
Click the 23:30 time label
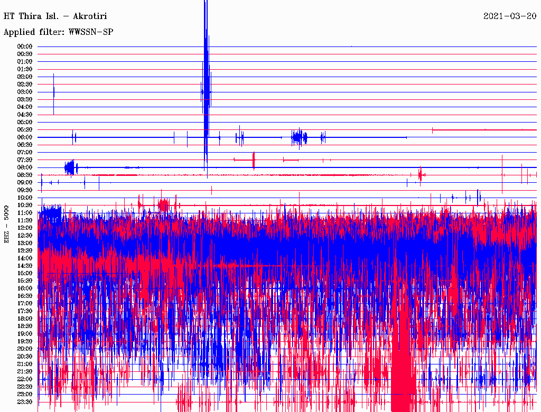tap(25, 401)
